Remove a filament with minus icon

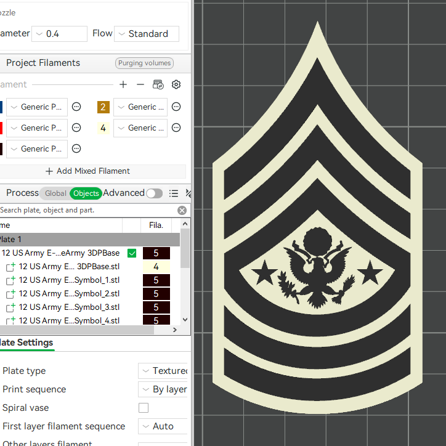click(140, 84)
